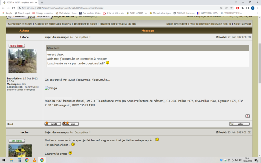
Task: Open the Opera red extension icon
Action: click(x=238, y=8)
